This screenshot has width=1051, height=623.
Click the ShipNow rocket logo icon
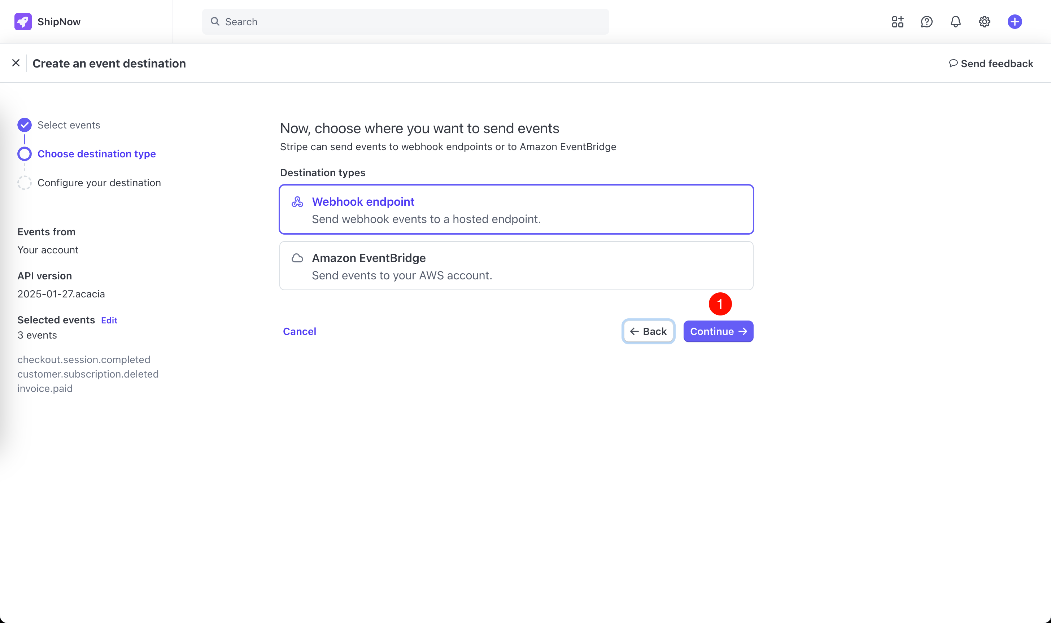23,22
